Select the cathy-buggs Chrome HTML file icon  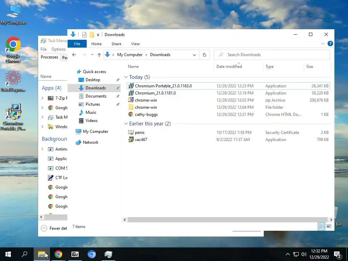click(x=131, y=114)
